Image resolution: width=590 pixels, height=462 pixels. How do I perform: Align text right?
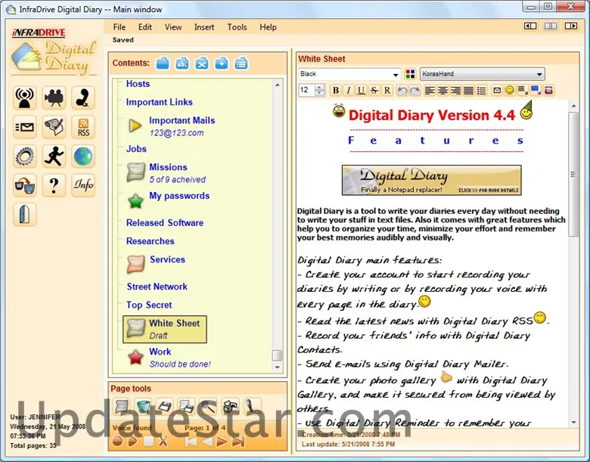(x=455, y=90)
